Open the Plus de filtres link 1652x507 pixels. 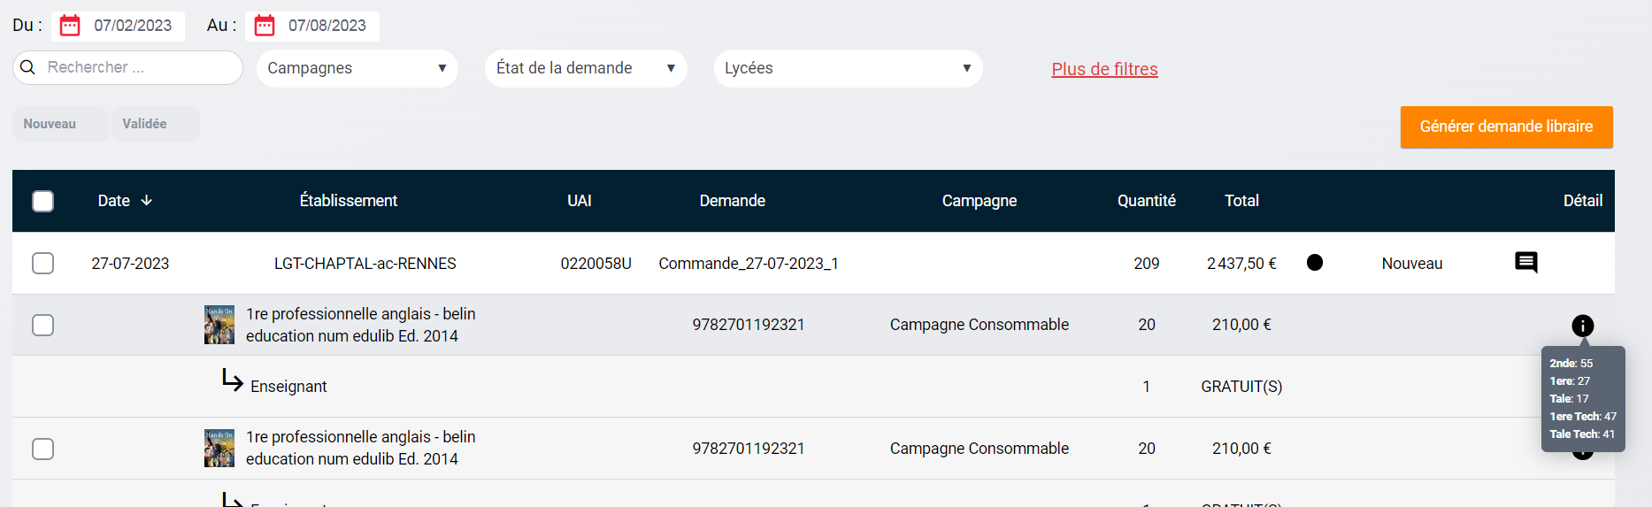coord(1104,69)
